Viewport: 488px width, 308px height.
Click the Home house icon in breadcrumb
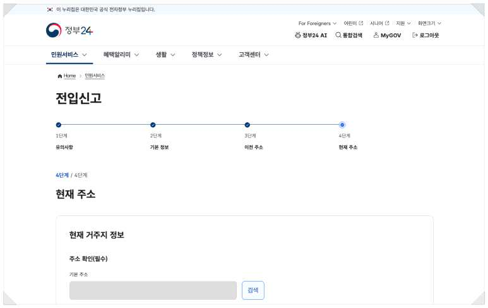click(x=60, y=76)
